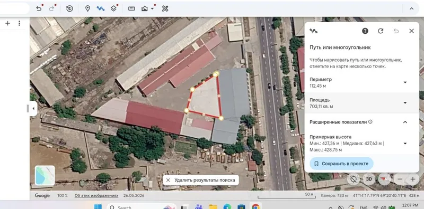Image resolution: width=424 pixels, height=209 pixels.
Task: Toggle the 3D view button
Action: (369, 179)
